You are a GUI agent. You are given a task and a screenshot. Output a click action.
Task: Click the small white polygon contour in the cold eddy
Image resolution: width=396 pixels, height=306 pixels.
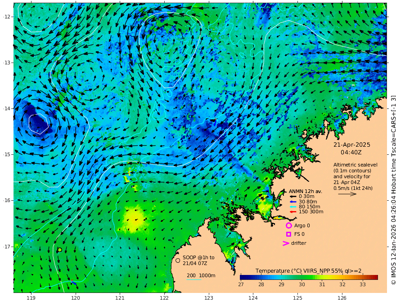(38, 123)
